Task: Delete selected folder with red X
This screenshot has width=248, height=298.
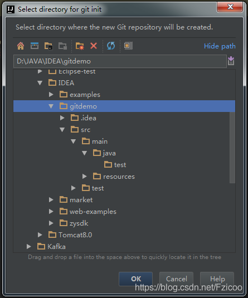Action: (x=94, y=46)
